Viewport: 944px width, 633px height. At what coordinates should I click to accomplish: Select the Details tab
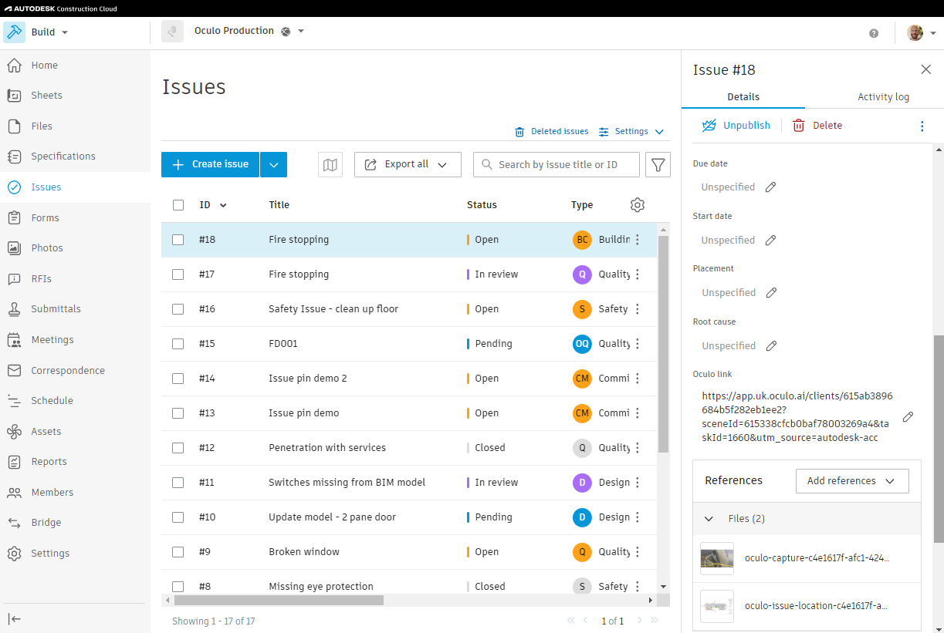pyautogui.click(x=743, y=97)
